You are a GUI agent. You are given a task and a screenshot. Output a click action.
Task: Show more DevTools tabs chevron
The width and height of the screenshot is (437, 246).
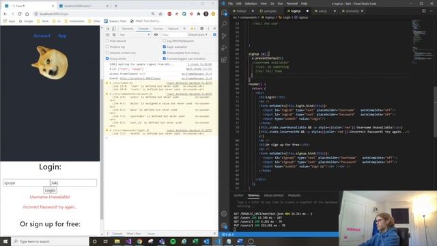pyautogui.click(x=184, y=29)
